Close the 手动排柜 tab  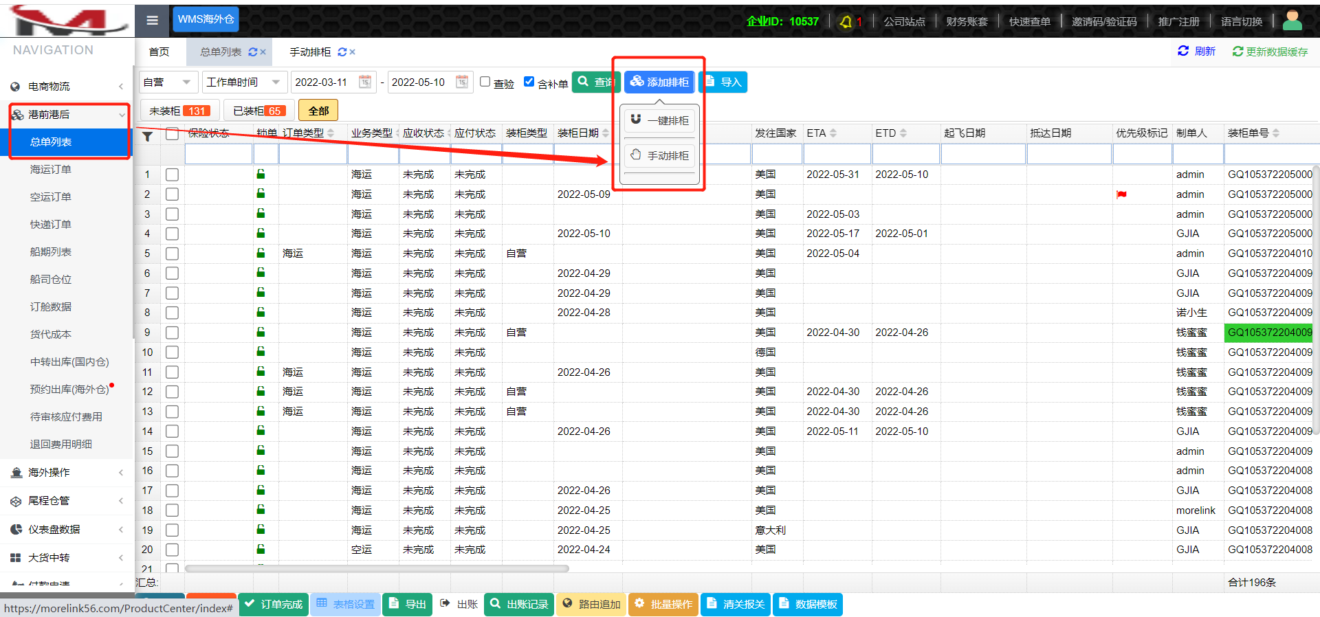pyautogui.click(x=353, y=52)
